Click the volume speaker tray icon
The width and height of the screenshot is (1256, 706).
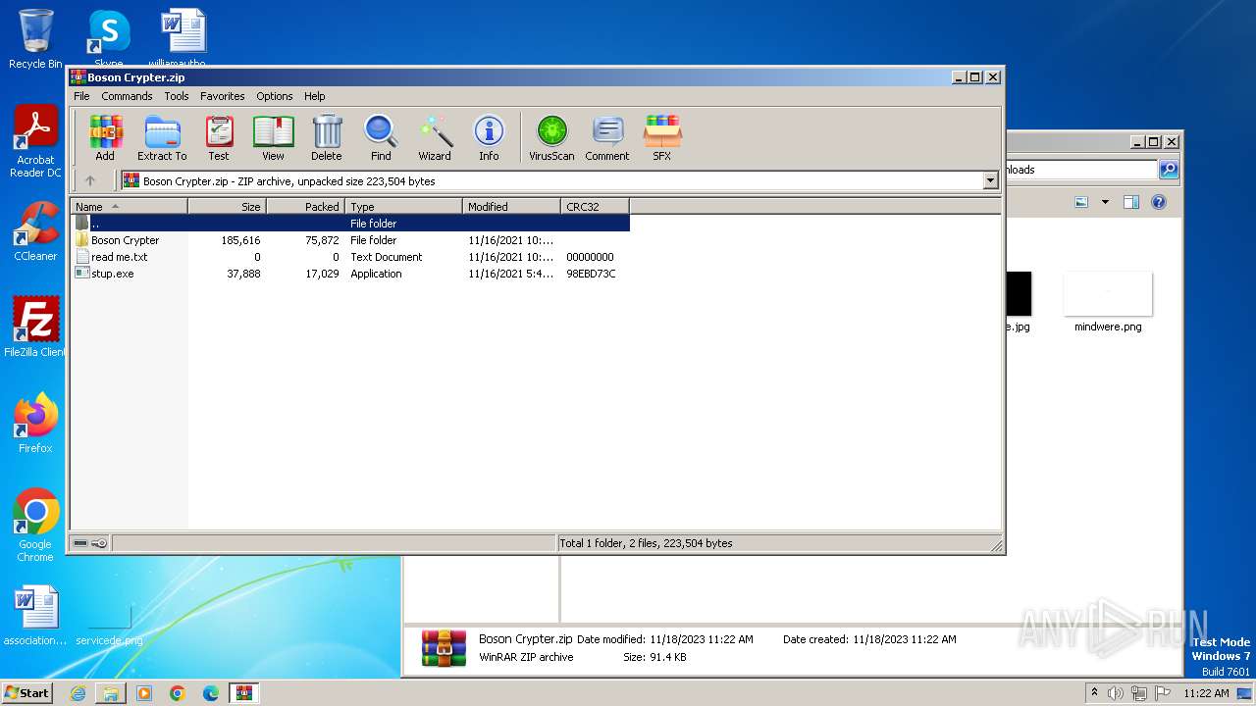(x=1116, y=693)
